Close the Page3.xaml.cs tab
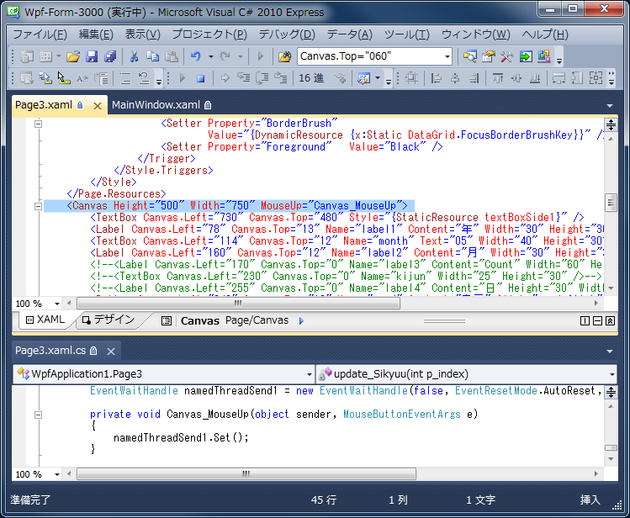 coord(111,351)
